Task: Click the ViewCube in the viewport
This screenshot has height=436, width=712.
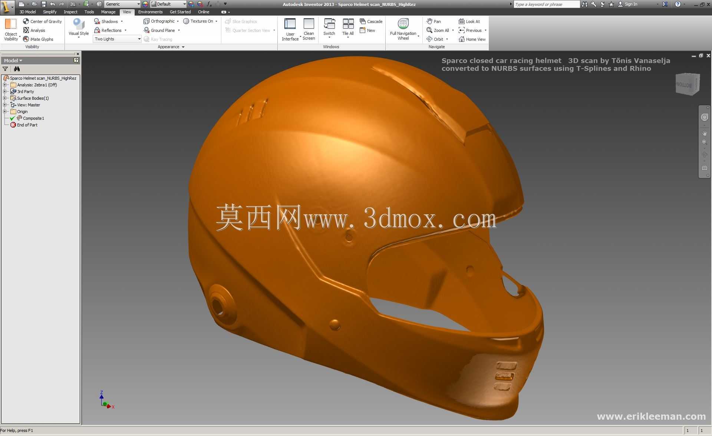Action: (687, 85)
